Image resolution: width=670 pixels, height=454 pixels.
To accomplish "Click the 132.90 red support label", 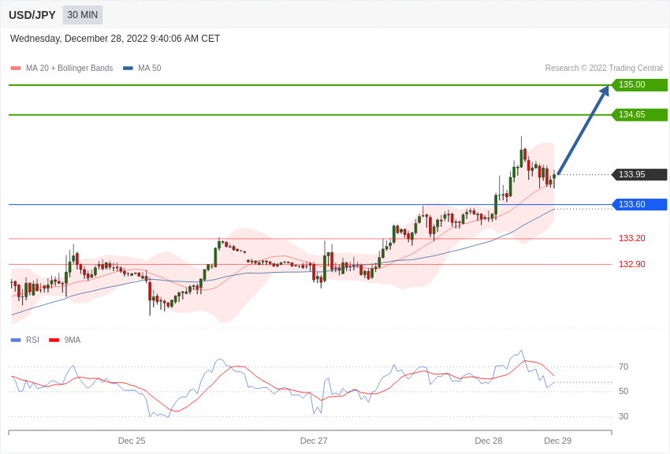I will click(x=631, y=264).
